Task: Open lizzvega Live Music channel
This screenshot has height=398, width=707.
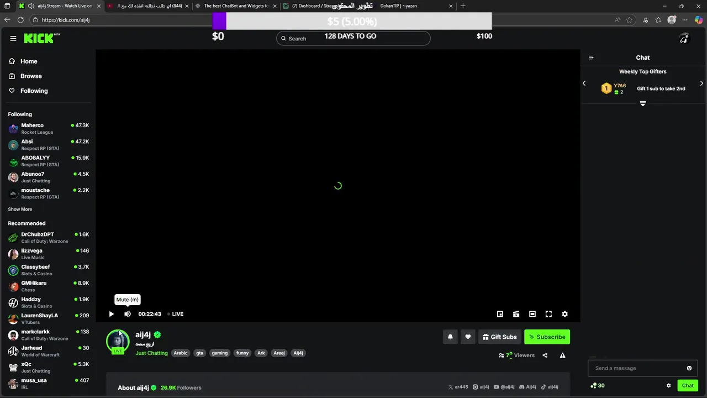Action: [x=49, y=254]
